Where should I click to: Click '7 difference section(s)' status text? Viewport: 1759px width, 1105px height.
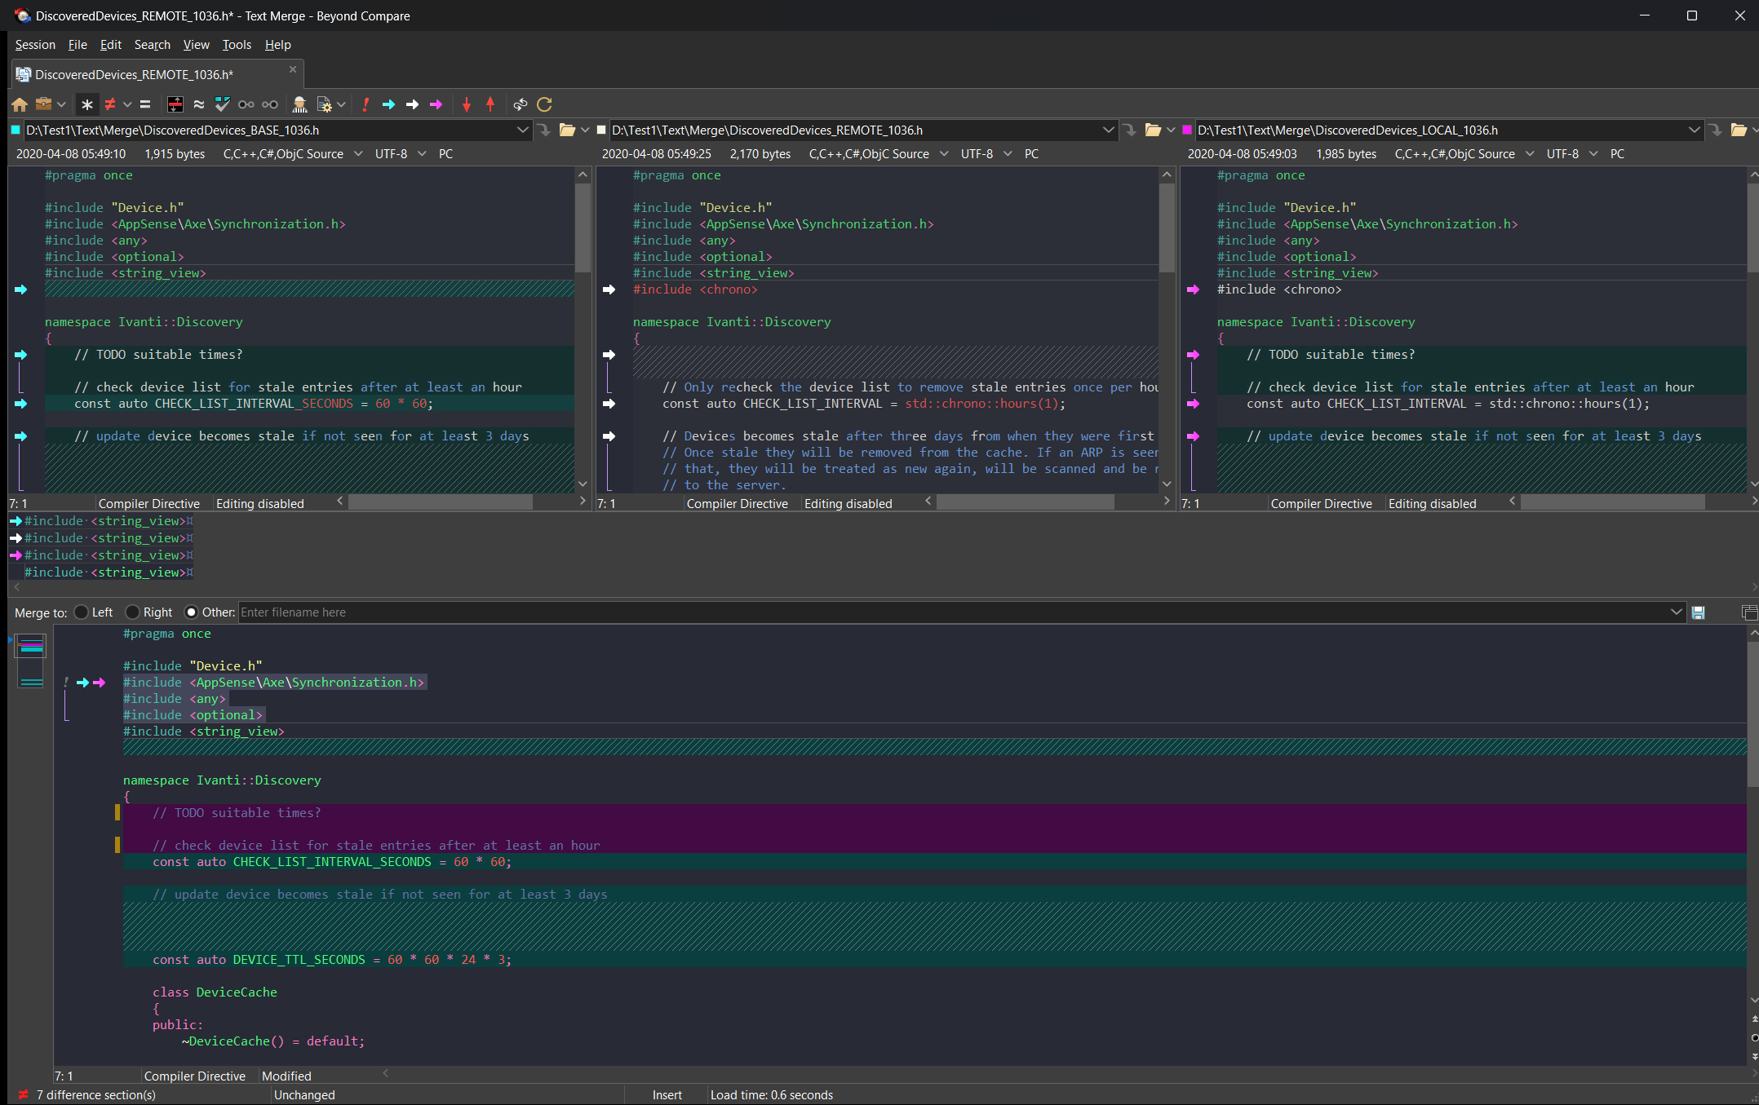coord(96,1095)
